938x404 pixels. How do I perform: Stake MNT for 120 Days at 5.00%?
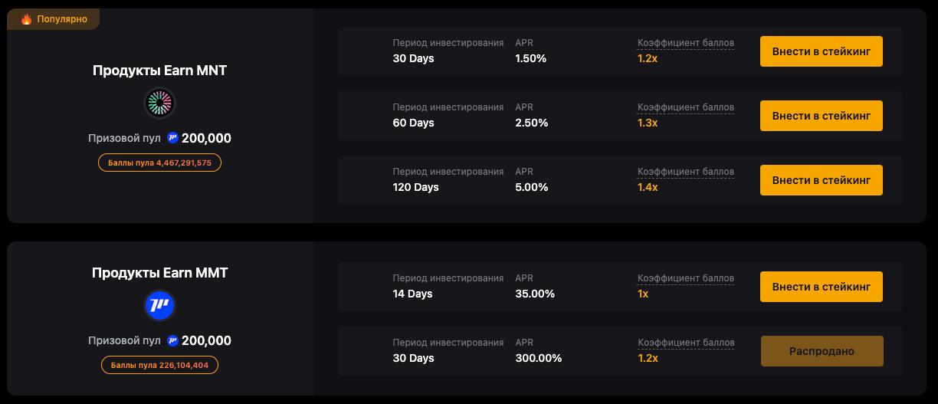click(821, 180)
